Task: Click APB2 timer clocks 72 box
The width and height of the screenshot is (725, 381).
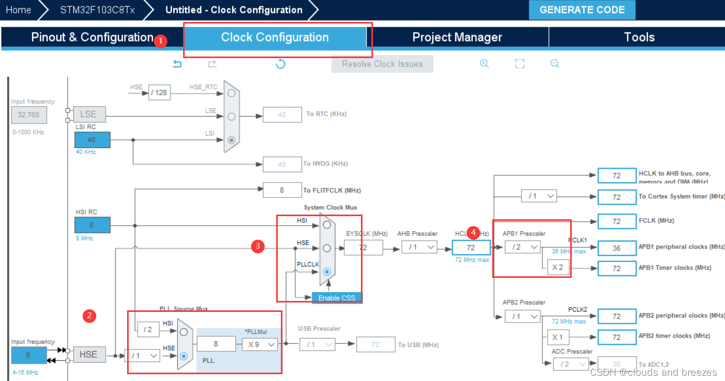Action: (617, 337)
